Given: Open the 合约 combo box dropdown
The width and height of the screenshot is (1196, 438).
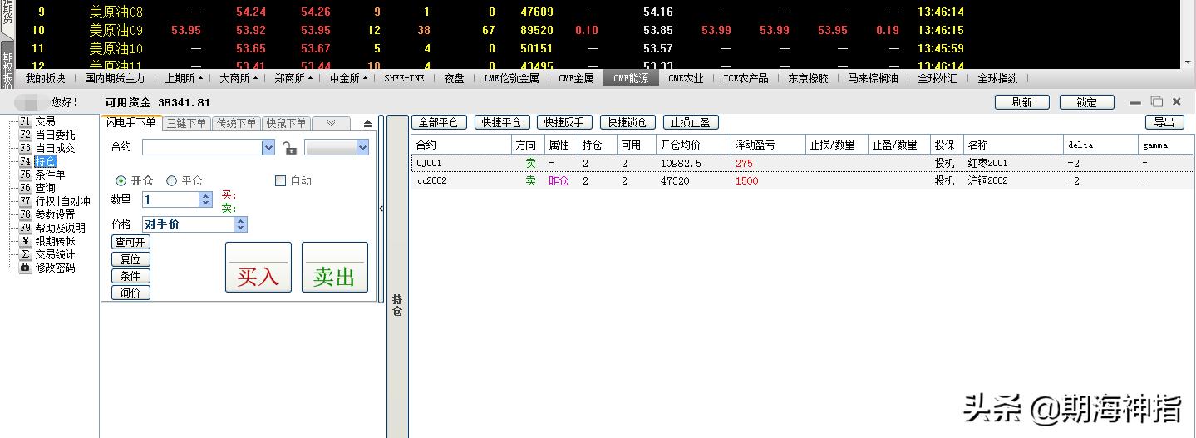Looking at the screenshot, I should 268,147.
